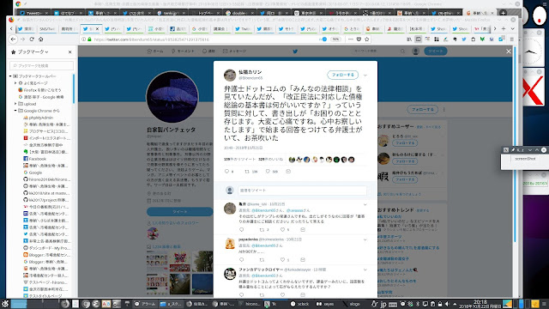The width and height of the screenshot is (549, 309).
Task: Open the bookmarks sidebar header dropdown
Action: (x=33, y=51)
